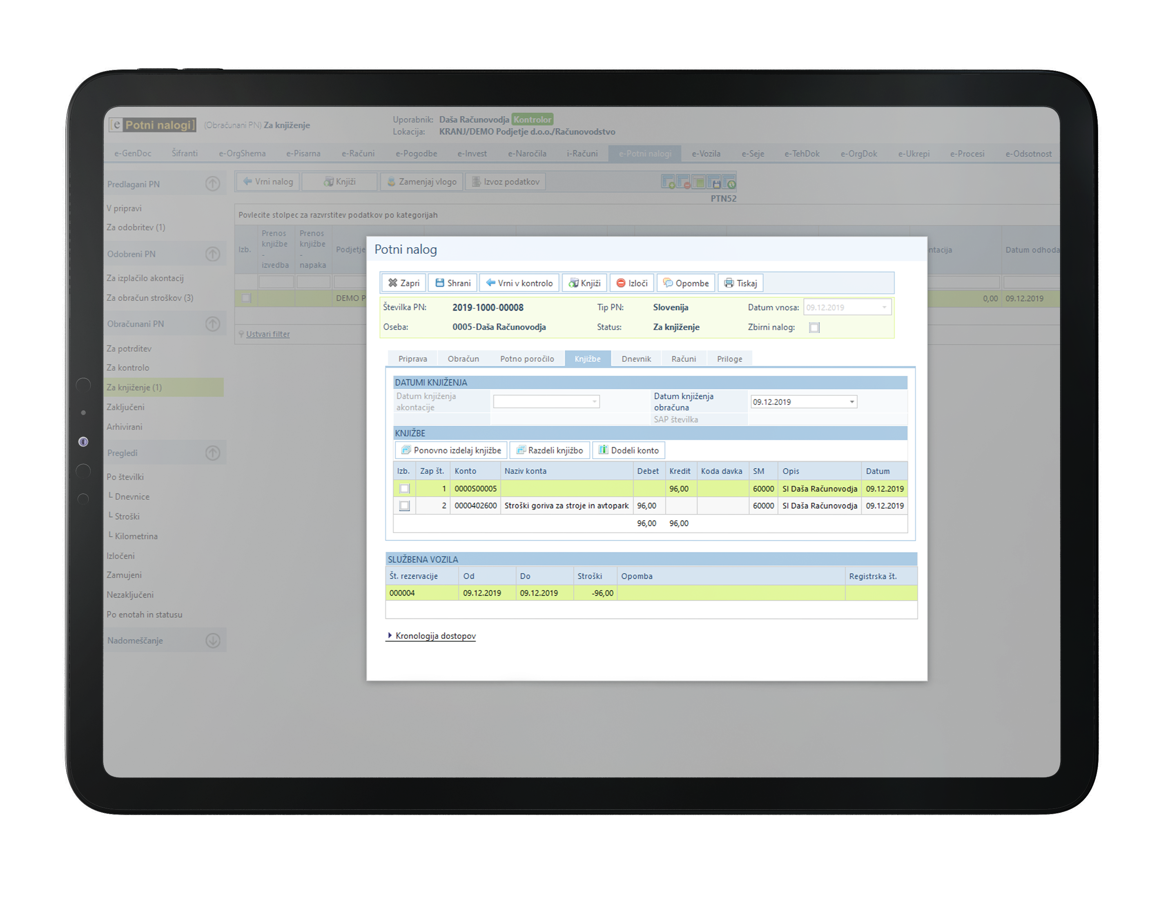The image size is (1159, 902).
Task: Click the Izloči button
Action: tap(632, 283)
